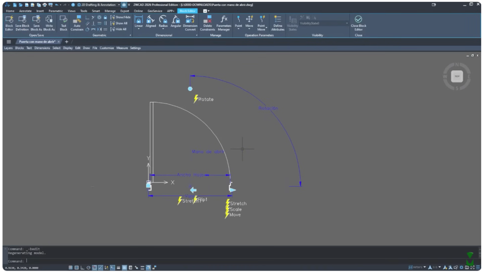Open the Annotate ribbon tab
This screenshot has width=483, height=273.
[x=25, y=11]
